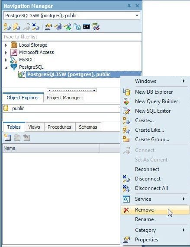Click the disconnect icon in Navigation toolbar
The image size is (190, 247).
pos(36,27)
